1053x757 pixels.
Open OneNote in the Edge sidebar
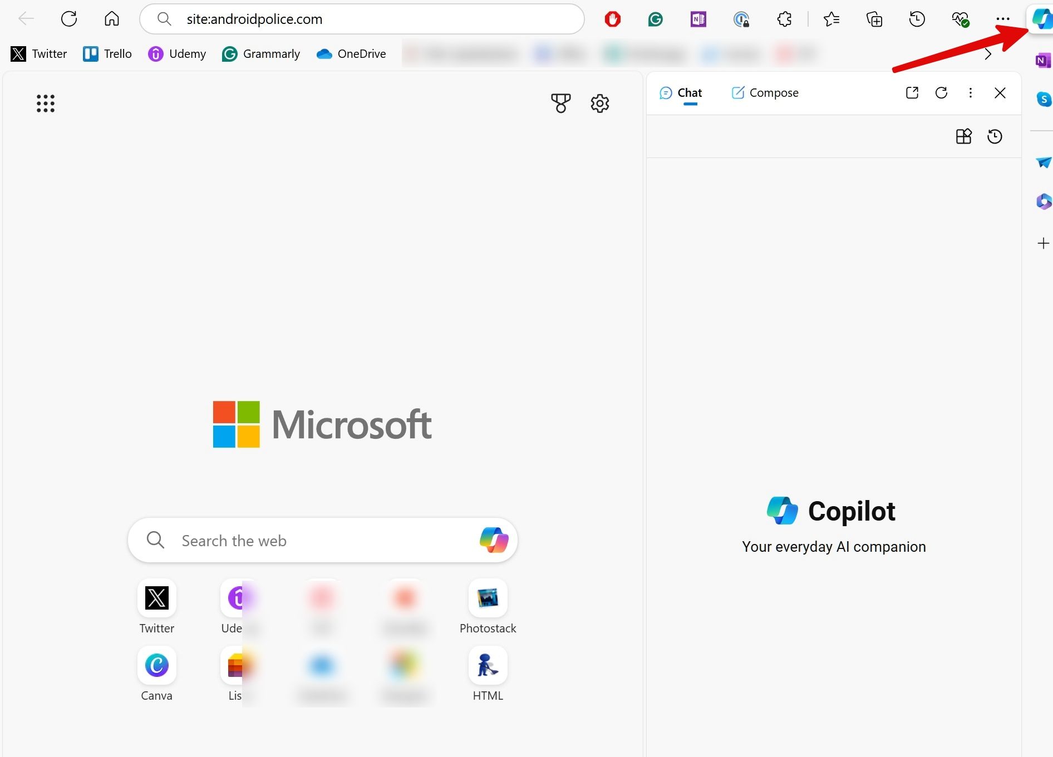(1043, 60)
